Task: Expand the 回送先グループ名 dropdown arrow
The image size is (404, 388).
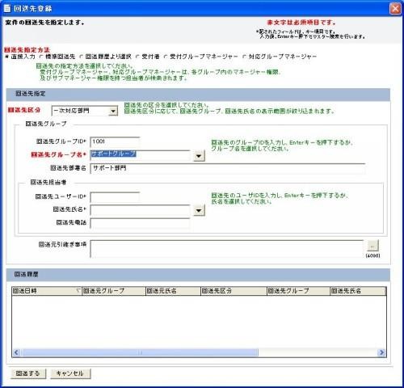Action: pyautogui.click(x=199, y=156)
